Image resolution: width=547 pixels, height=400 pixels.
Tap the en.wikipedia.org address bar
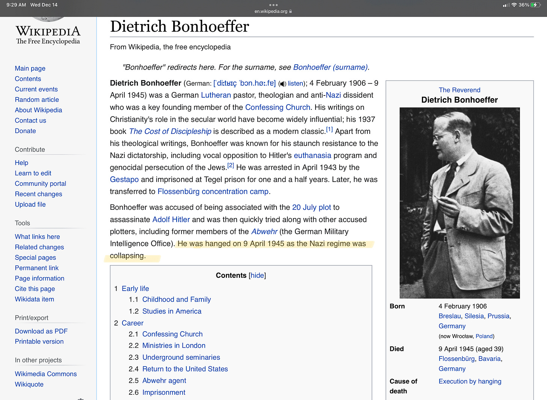[x=273, y=11]
